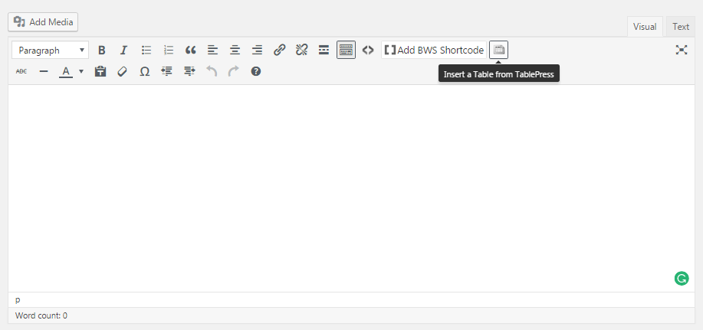Toggle Paste as text

(x=100, y=71)
